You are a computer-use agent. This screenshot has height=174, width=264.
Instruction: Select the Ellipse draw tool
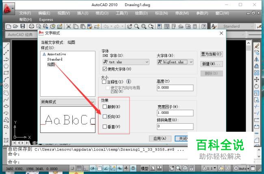pyautogui.click(x=6, y=106)
